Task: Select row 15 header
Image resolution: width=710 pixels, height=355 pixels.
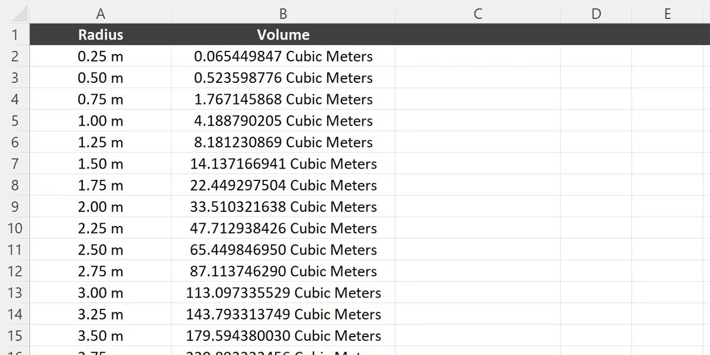Action: pos(15,335)
